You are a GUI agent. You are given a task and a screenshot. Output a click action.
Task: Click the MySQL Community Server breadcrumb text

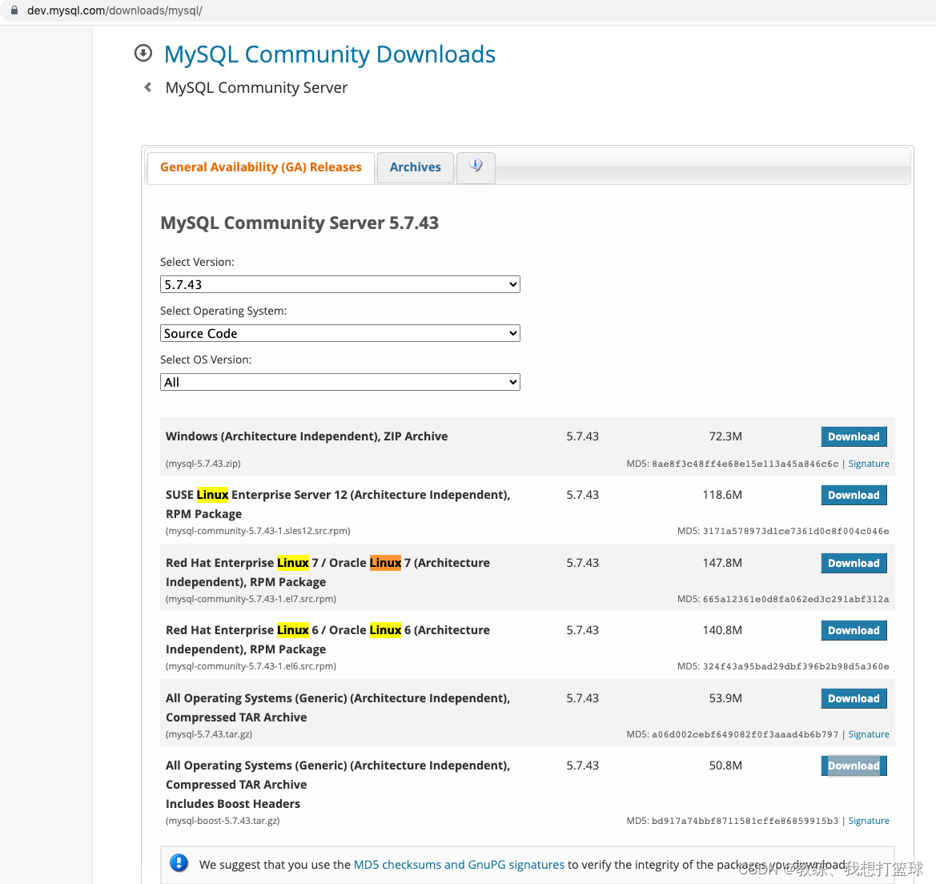[256, 88]
